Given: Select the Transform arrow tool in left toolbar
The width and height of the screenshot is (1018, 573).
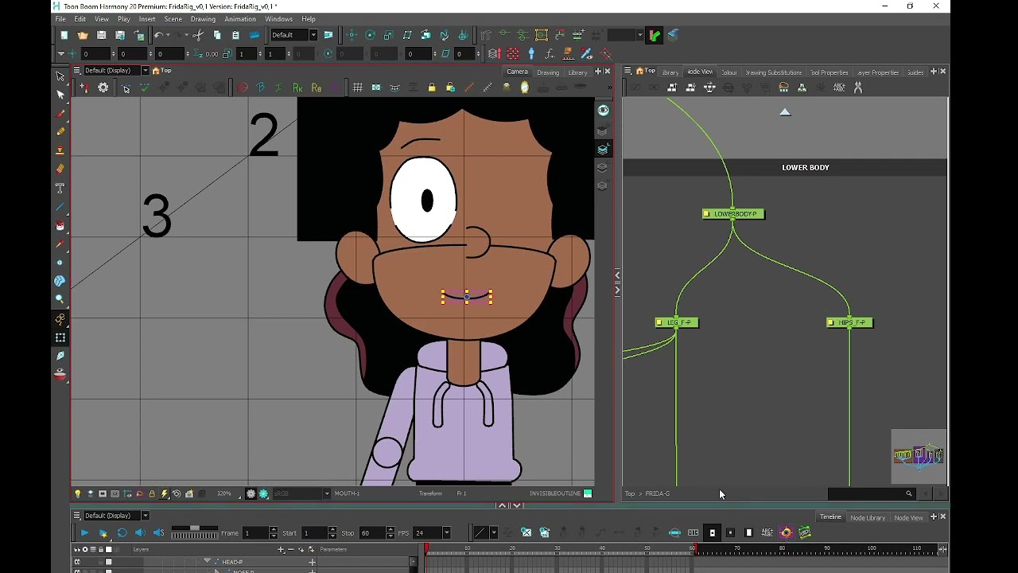Looking at the screenshot, I should tap(60, 76).
